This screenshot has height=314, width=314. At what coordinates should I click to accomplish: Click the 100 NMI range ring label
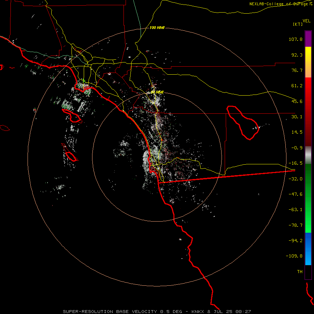click(157, 28)
